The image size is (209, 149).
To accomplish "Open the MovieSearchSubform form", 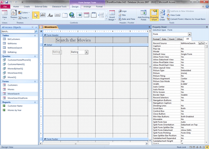I will coord(18,98).
